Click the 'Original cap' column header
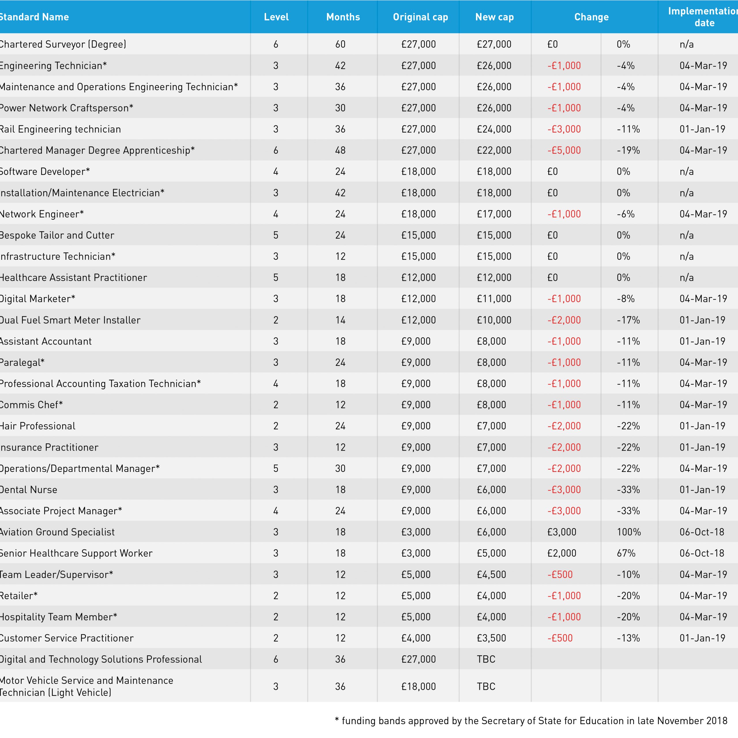The width and height of the screenshot is (738, 738). (420, 17)
